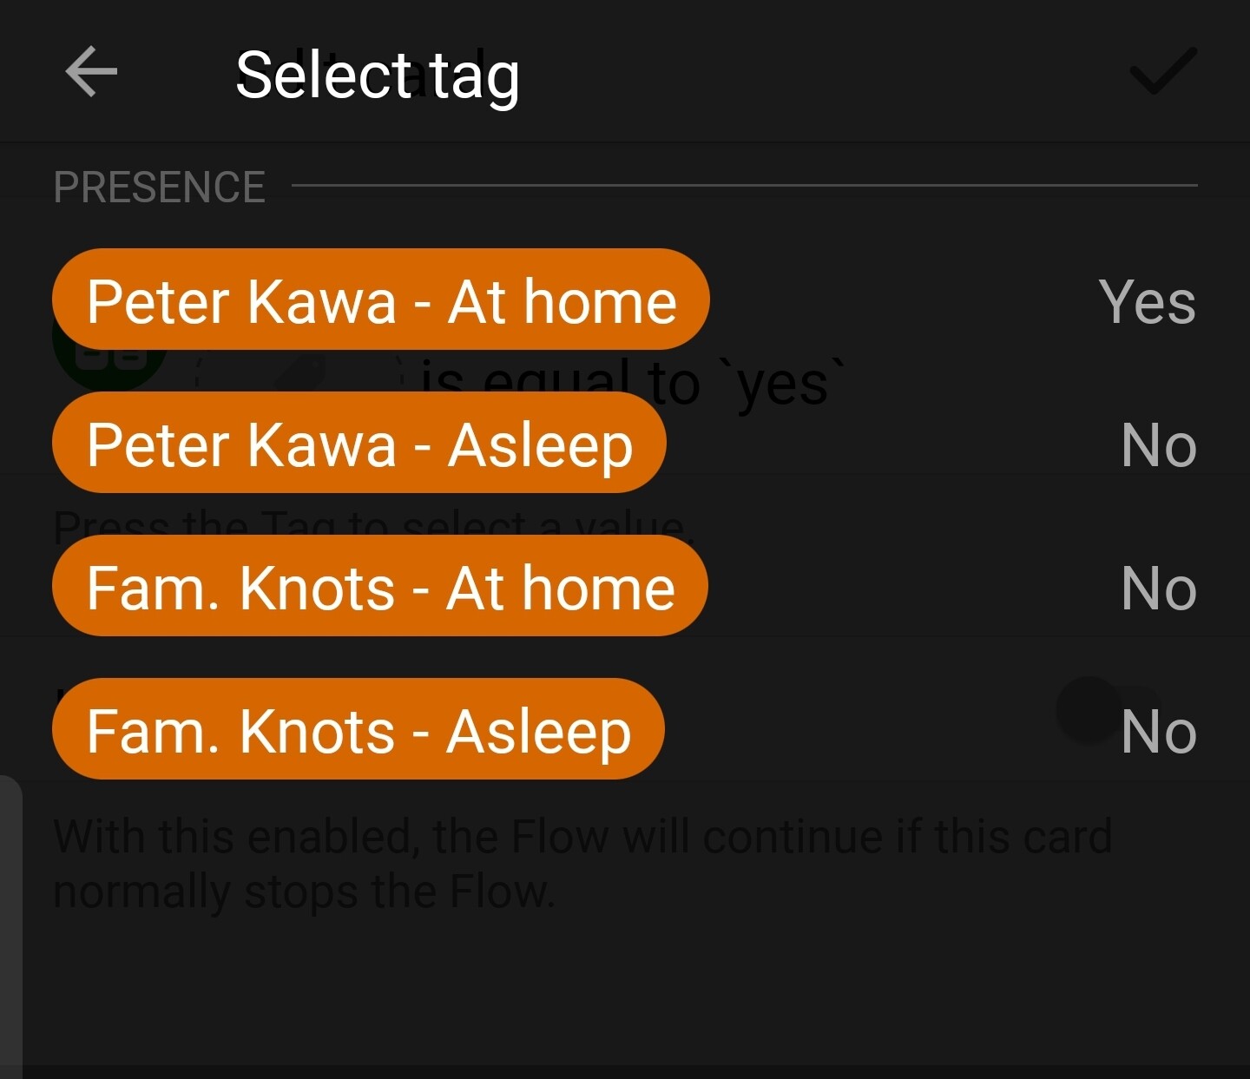Click the PRESENCE section header
1250x1079 pixels.
pos(160,187)
